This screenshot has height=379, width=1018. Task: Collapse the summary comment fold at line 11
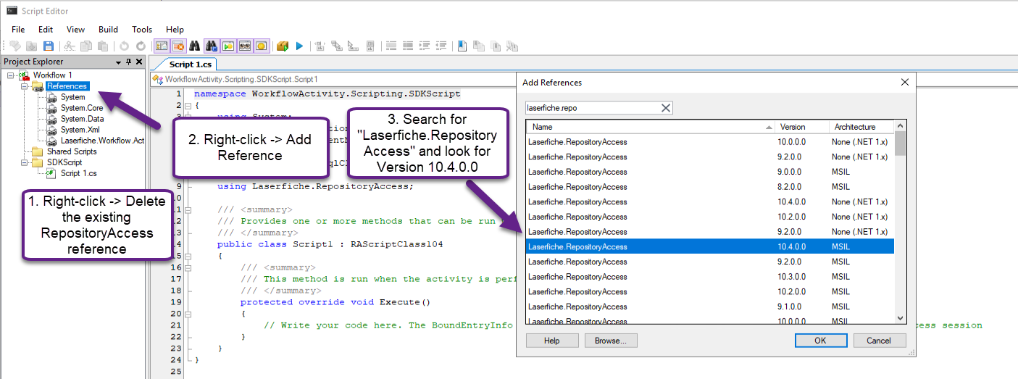[x=187, y=209]
